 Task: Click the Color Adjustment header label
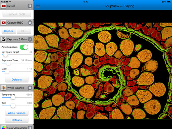(x=17, y=128)
